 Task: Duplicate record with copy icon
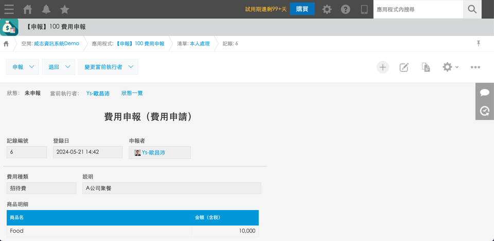click(426, 67)
